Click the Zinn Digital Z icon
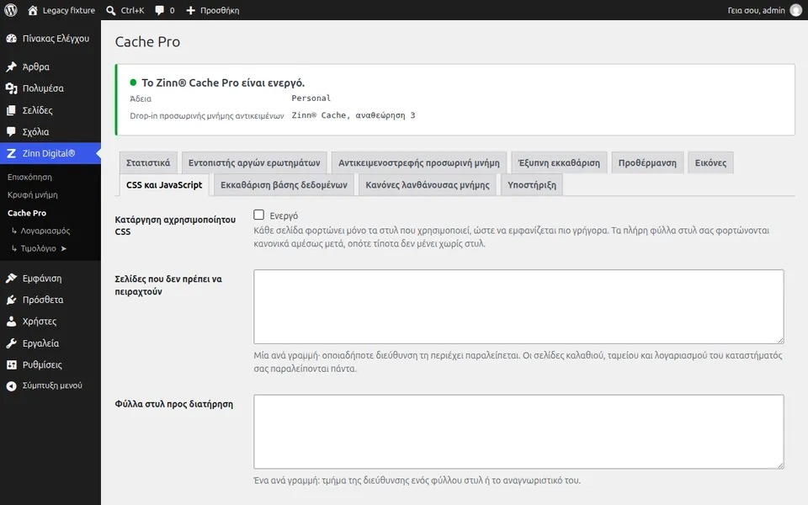This screenshot has height=505, width=808. click(11, 153)
